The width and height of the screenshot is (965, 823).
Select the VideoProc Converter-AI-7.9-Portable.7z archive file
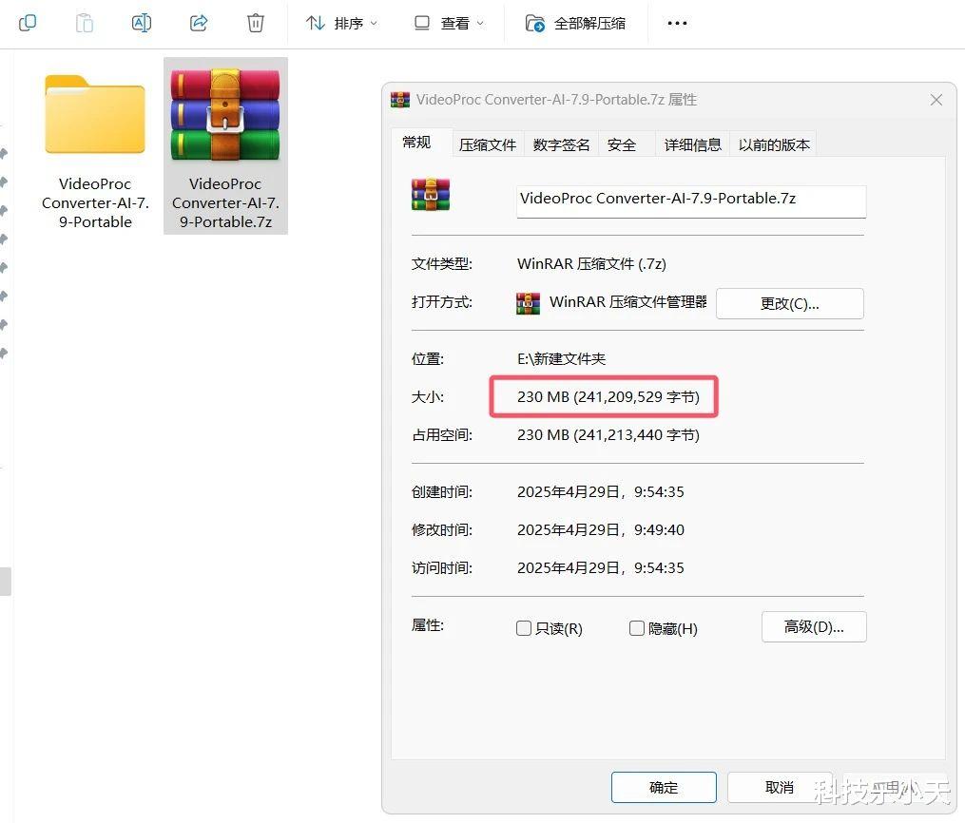(226, 146)
